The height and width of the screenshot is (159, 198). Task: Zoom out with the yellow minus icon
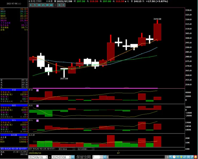coord(178,157)
